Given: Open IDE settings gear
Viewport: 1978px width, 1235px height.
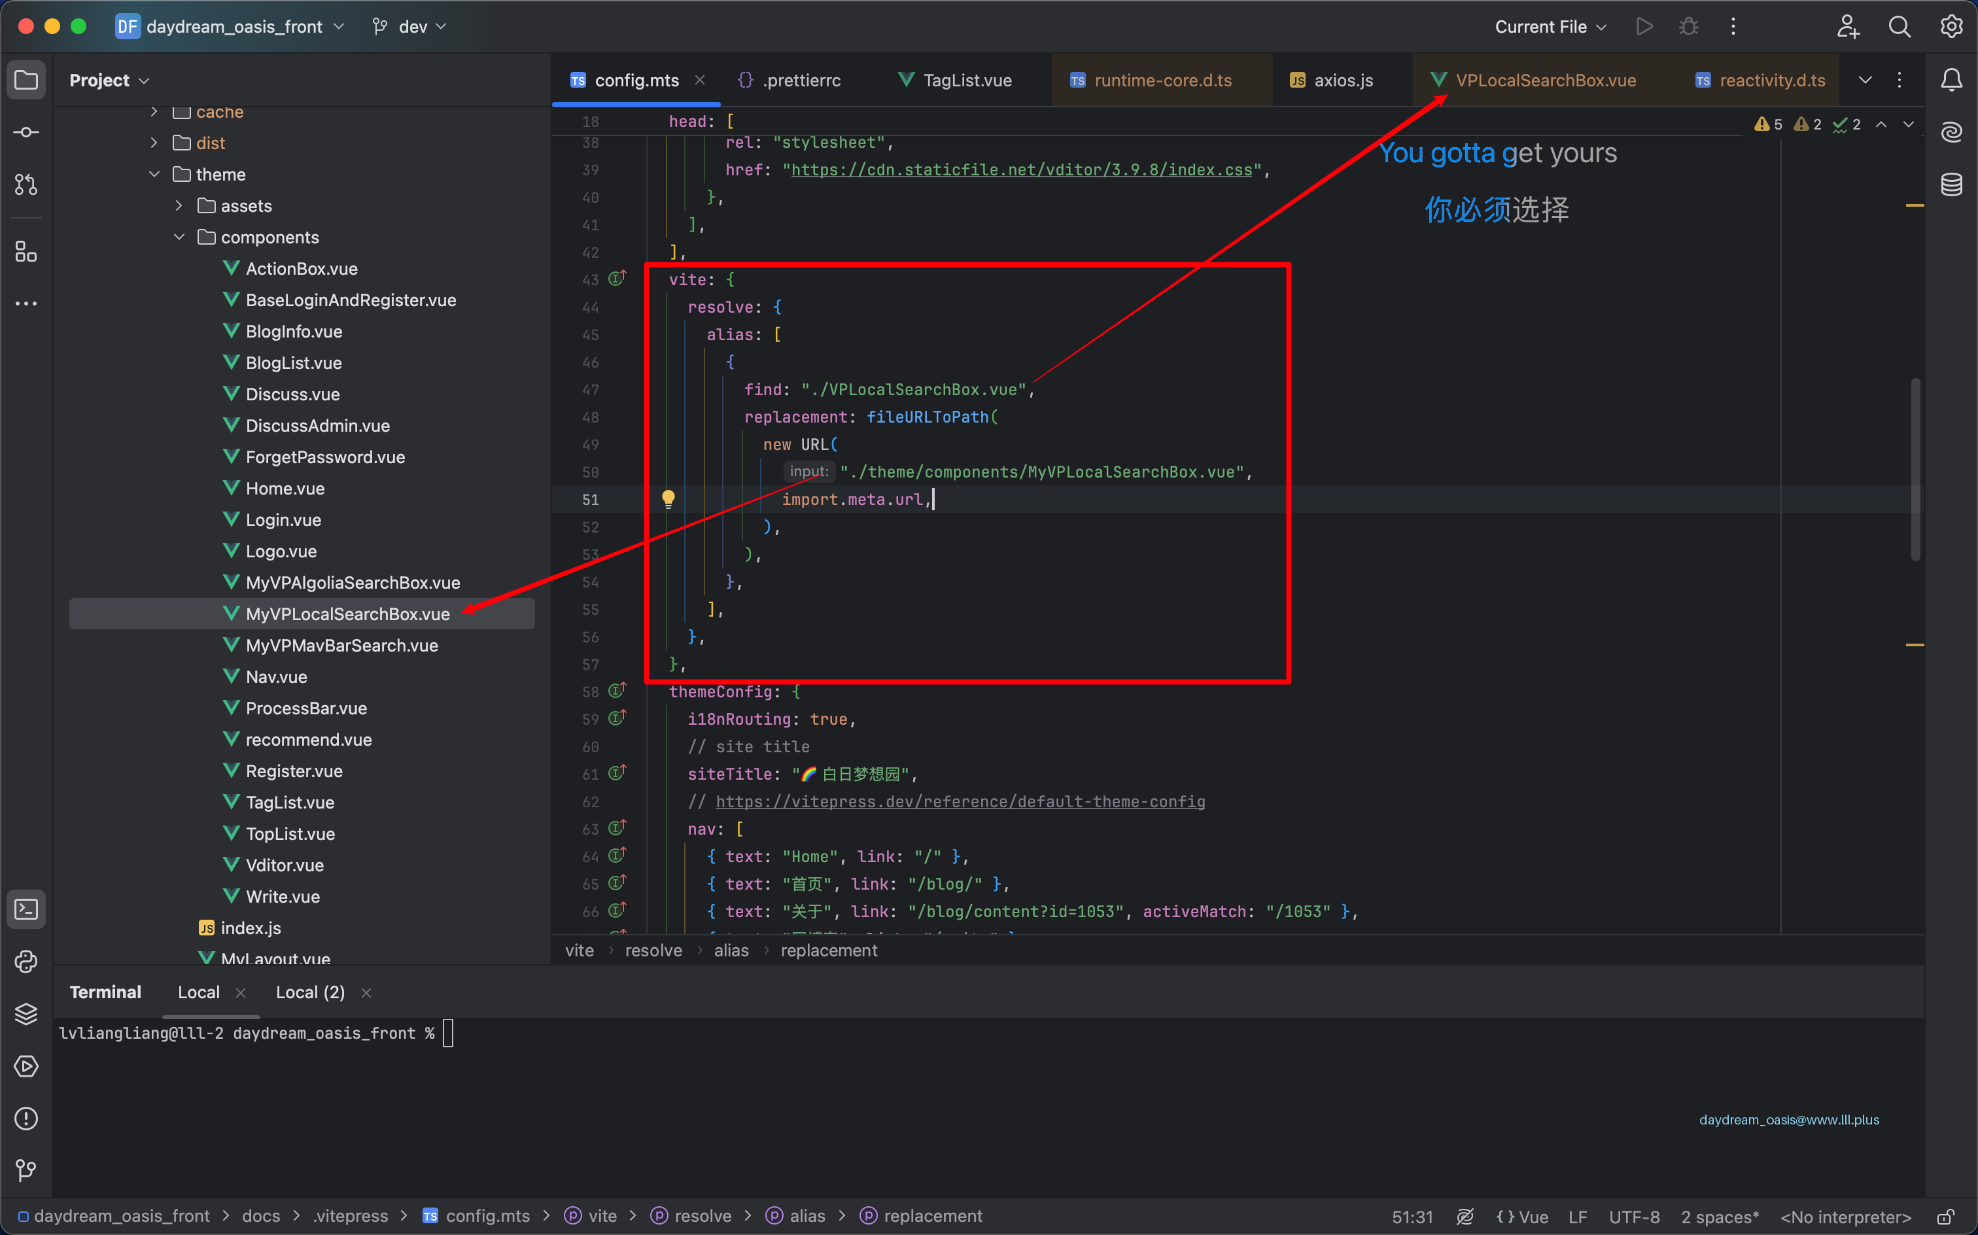Looking at the screenshot, I should point(1951,26).
